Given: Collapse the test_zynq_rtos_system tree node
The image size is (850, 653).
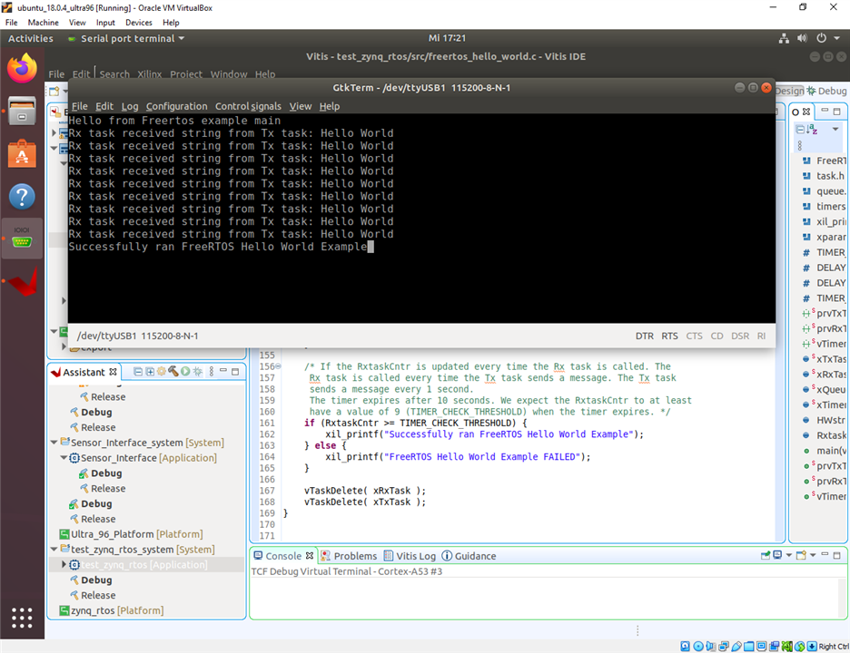Looking at the screenshot, I should point(54,549).
